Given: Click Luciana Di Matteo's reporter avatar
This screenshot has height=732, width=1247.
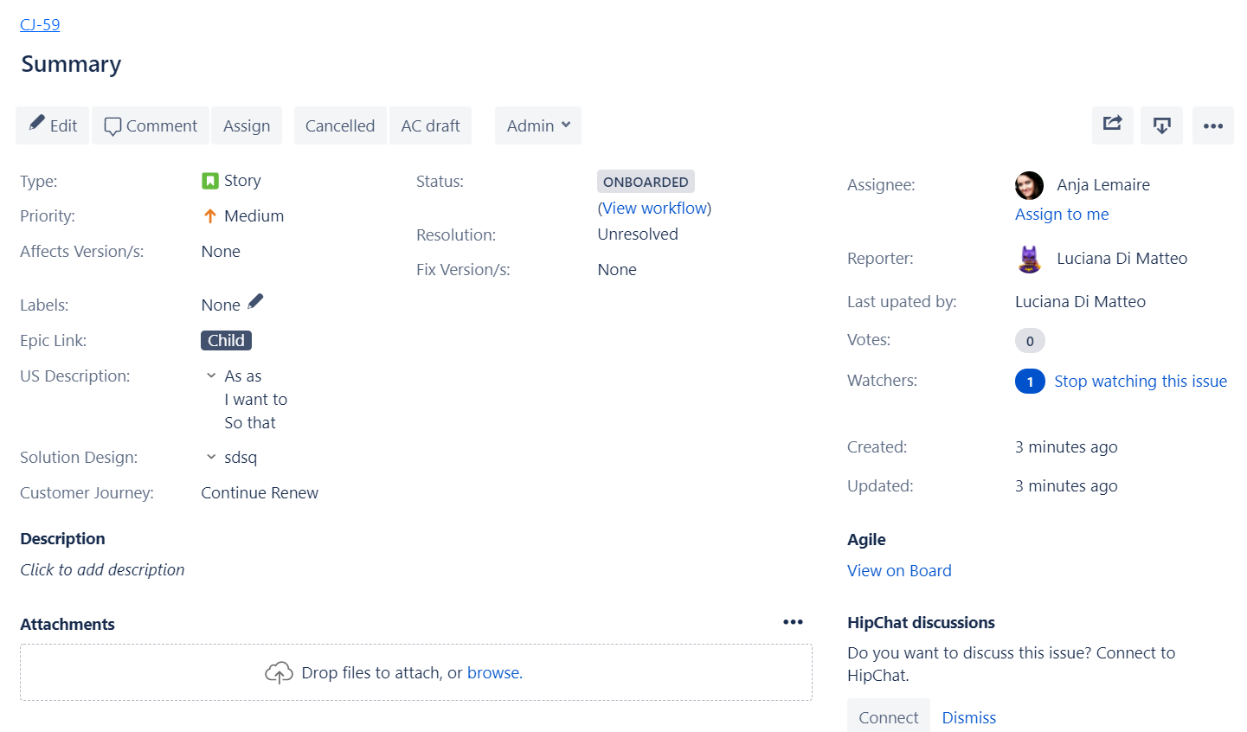Looking at the screenshot, I should coord(1029,259).
